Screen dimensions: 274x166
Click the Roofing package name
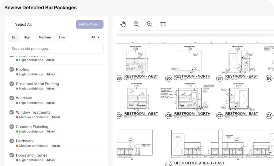pos(23,70)
